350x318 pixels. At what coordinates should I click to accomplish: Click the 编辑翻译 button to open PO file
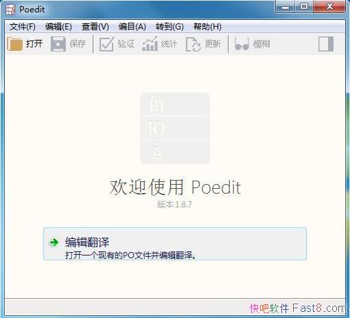pos(175,244)
